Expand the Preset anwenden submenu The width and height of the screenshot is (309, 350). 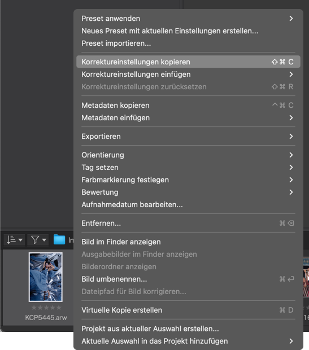(x=188, y=19)
